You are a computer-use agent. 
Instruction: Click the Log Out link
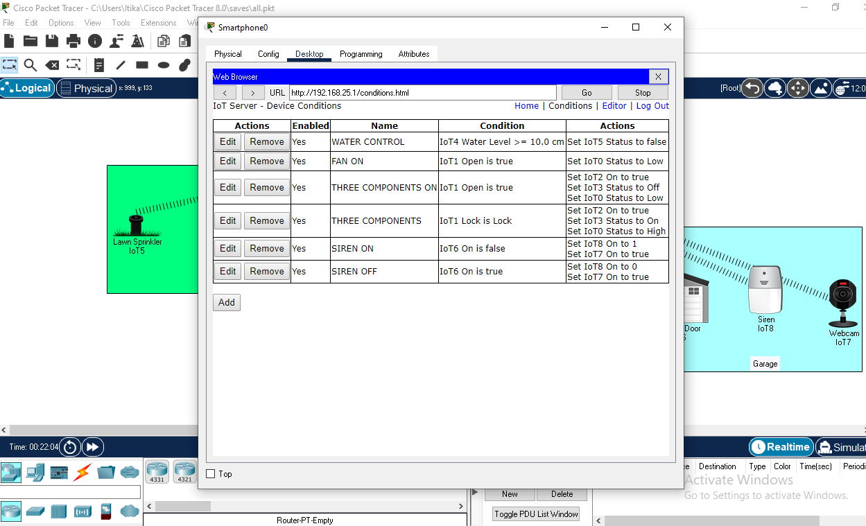tap(652, 106)
